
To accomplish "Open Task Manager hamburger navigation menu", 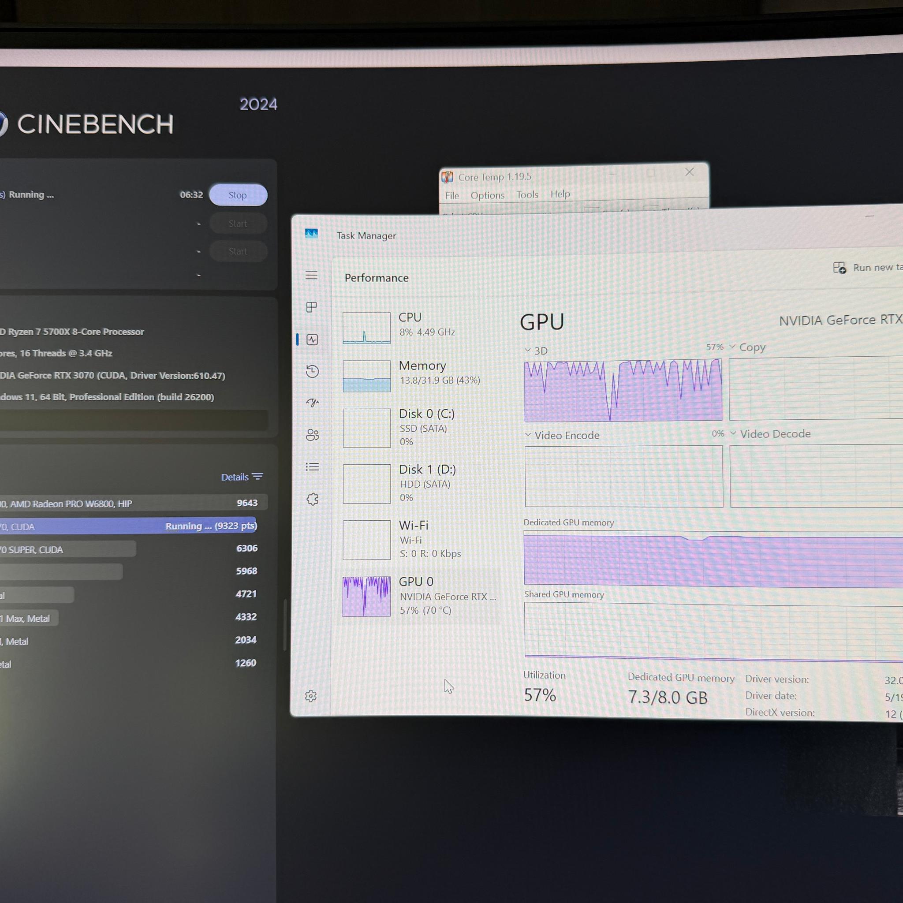I will pyautogui.click(x=311, y=275).
